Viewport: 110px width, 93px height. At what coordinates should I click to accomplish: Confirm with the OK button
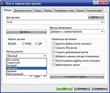64,88
